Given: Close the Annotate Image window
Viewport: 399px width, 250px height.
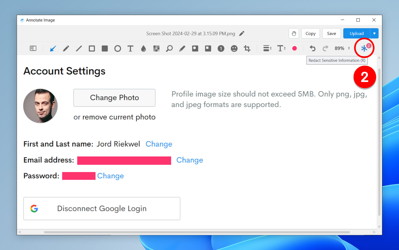Looking at the screenshot, I should pos(374,20).
